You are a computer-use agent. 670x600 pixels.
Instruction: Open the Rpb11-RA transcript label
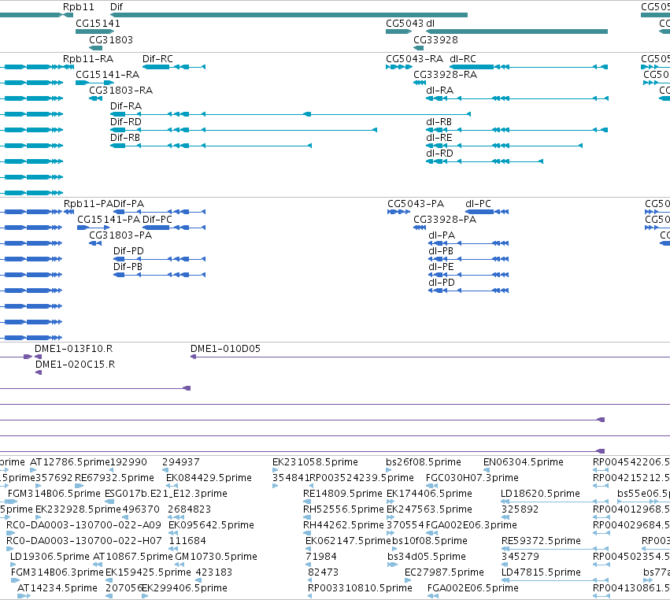(x=88, y=58)
